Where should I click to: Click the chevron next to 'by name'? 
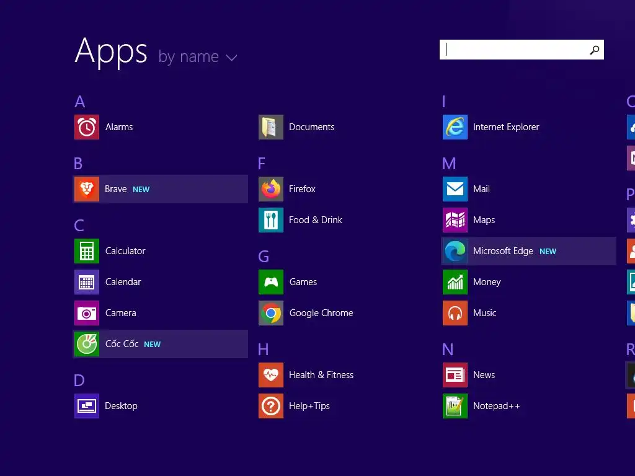232,58
